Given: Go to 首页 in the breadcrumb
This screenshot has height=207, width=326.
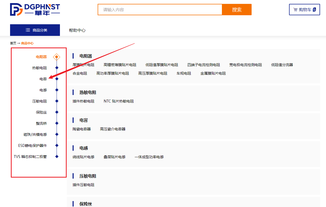Looking at the screenshot, I should [x=13, y=43].
